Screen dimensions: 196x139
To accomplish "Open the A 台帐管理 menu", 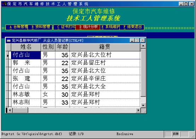I will click(x=17, y=27).
